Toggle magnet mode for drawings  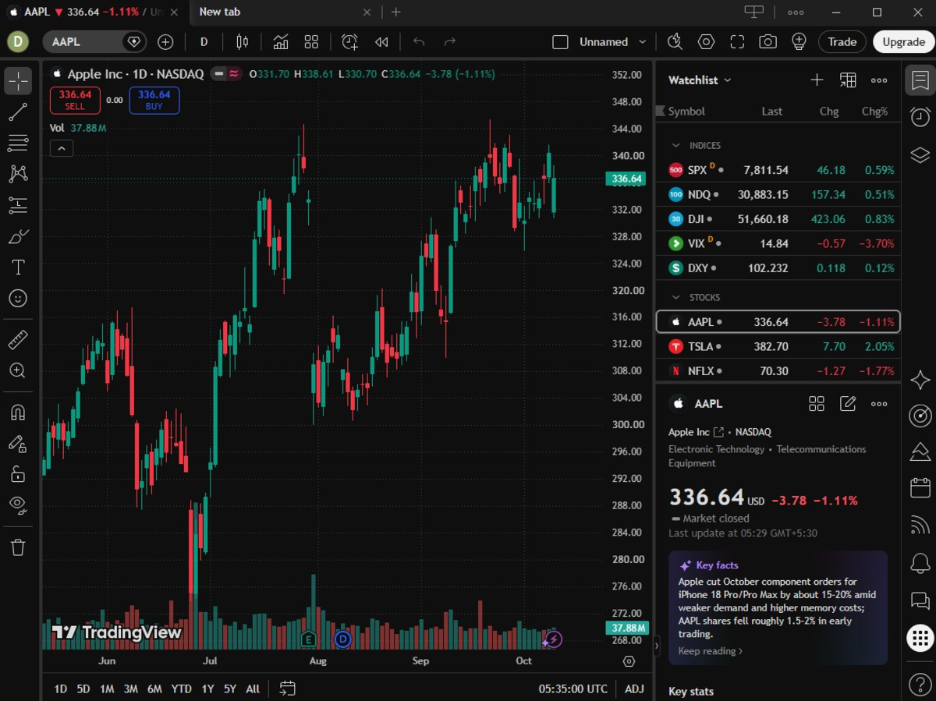click(18, 412)
